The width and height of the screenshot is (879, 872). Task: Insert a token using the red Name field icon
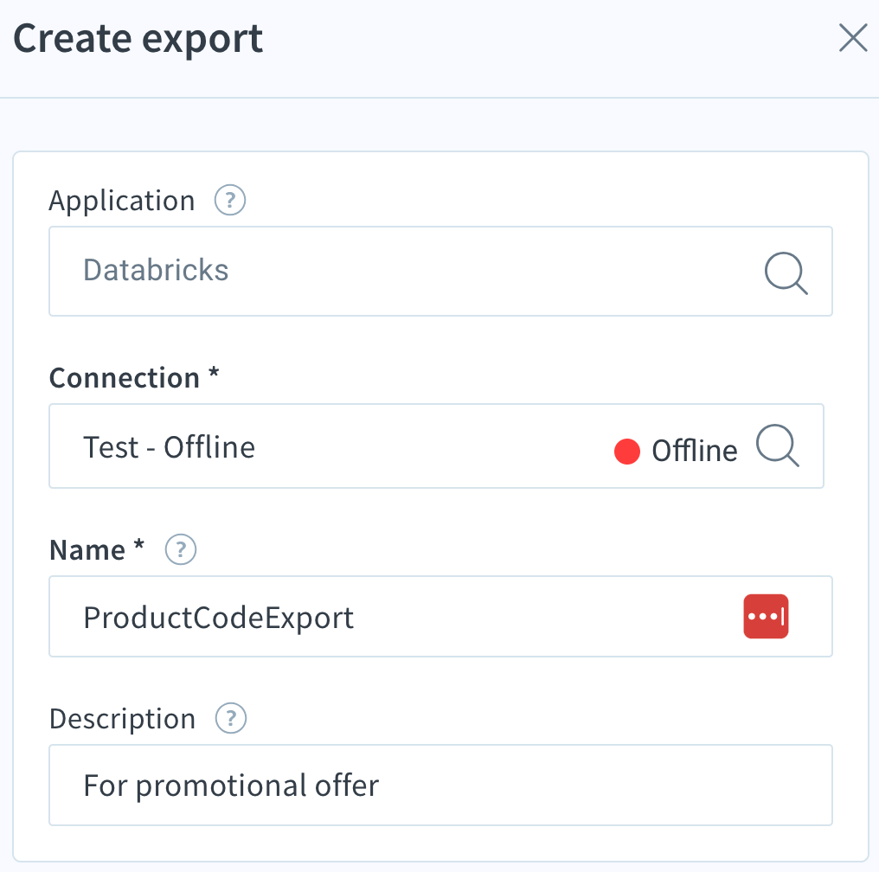pyautogui.click(x=766, y=616)
